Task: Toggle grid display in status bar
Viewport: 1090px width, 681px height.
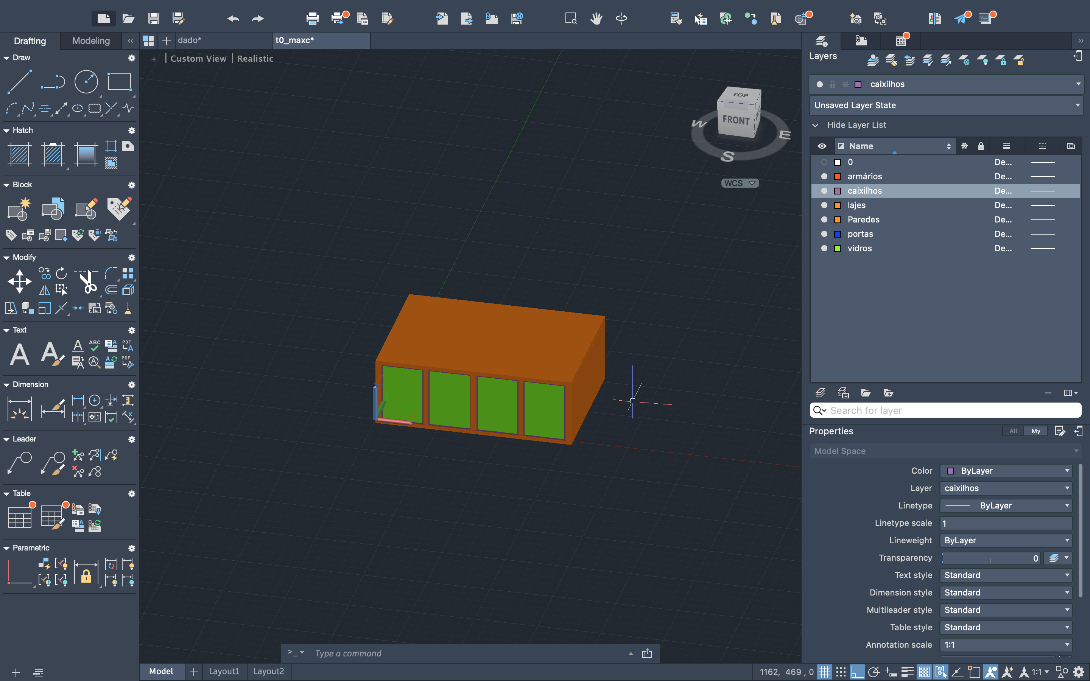Action: coord(824,672)
